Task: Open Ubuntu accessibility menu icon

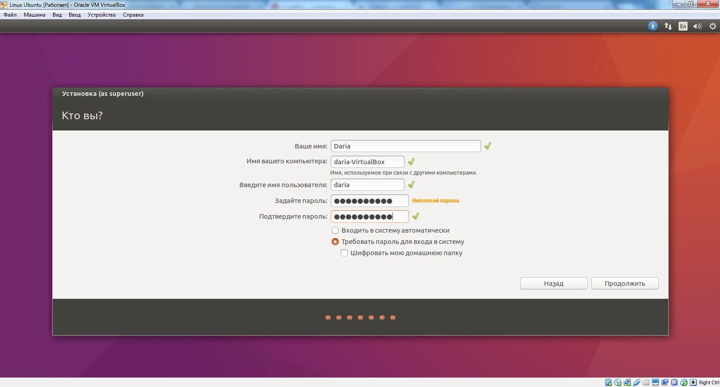Action: pyautogui.click(x=653, y=26)
